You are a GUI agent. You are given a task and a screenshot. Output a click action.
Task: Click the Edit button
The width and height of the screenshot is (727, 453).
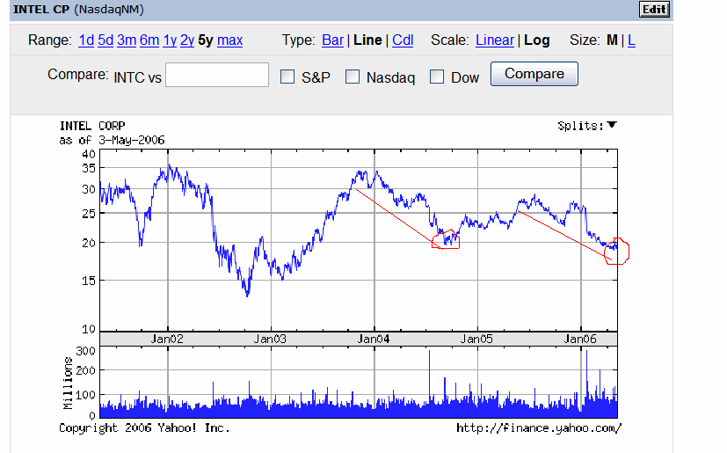tap(654, 10)
